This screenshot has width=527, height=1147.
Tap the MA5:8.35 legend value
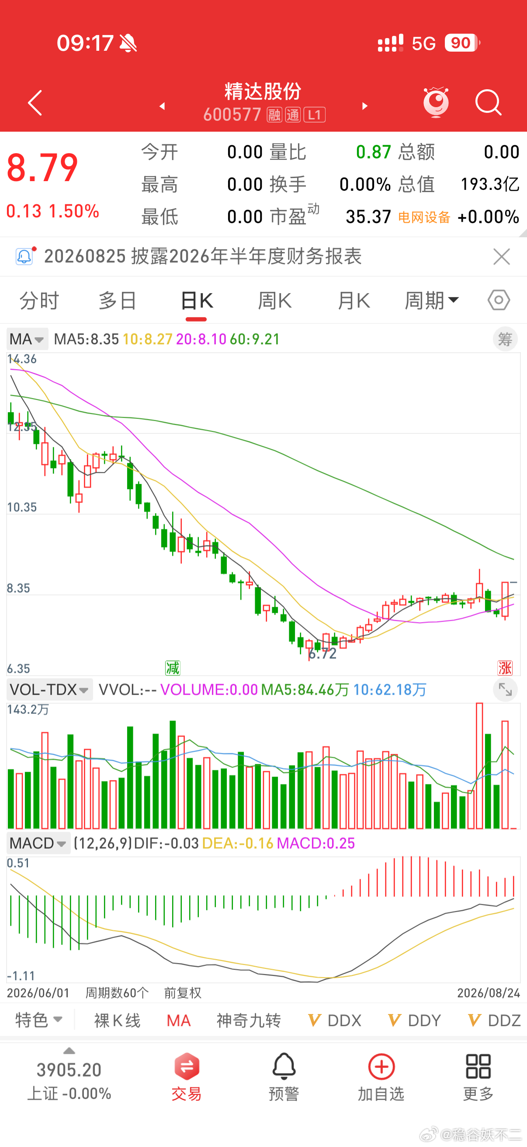pyautogui.click(x=86, y=339)
